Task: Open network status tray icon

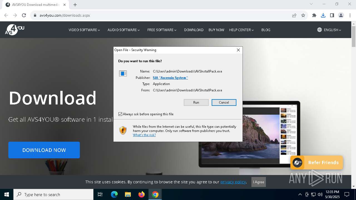Action: pos(313,194)
